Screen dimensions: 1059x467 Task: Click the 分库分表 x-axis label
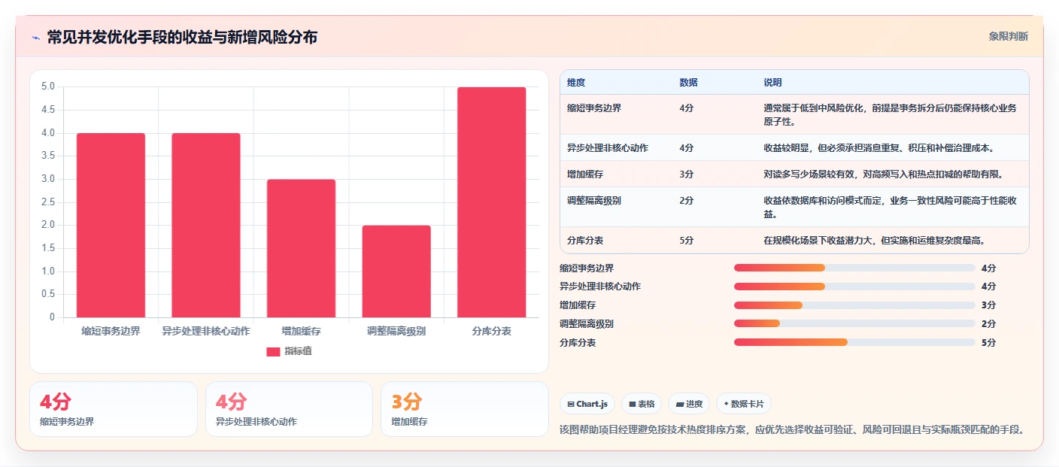491,331
